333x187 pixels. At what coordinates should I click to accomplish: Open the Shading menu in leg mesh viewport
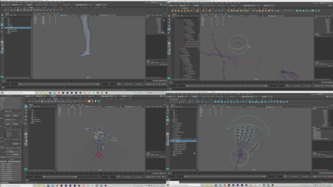[39, 14]
